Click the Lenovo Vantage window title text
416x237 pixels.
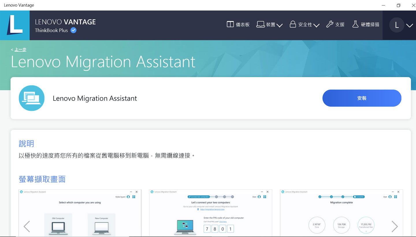[x=19, y=5]
